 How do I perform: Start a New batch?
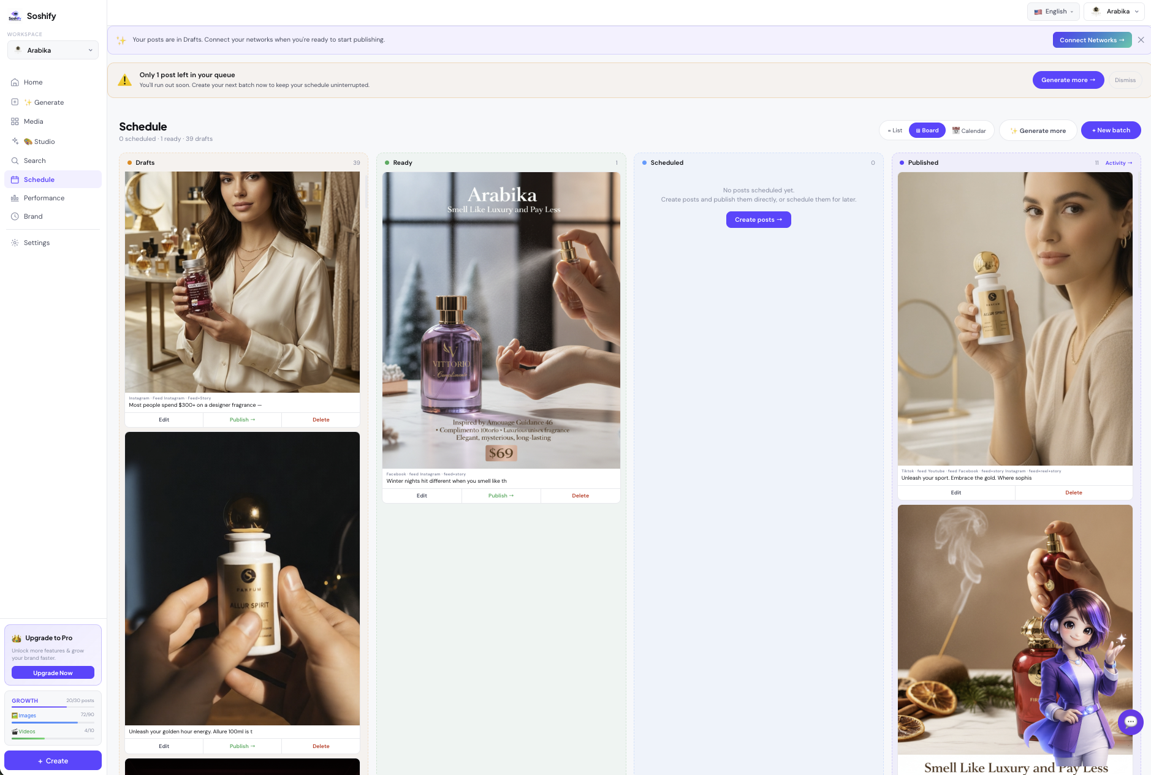coord(1111,130)
